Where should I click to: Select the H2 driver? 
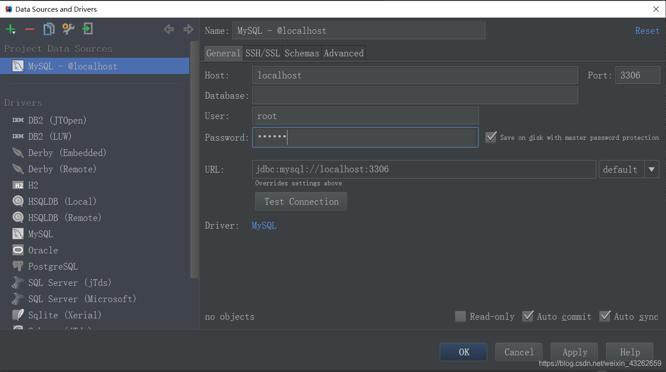[x=33, y=185]
